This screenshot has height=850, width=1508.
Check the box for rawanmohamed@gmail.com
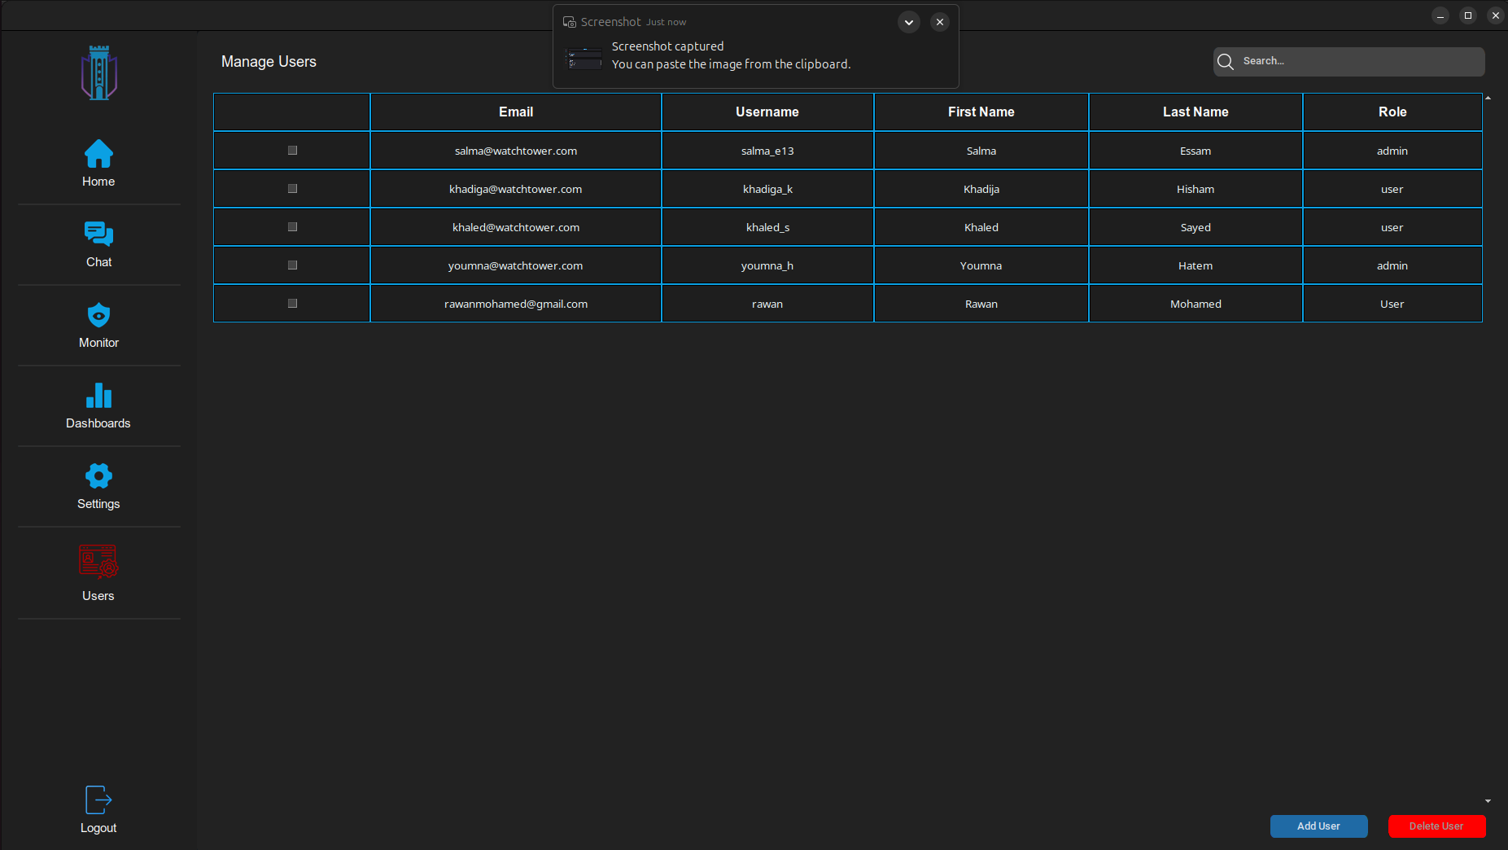pyautogui.click(x=292, y=304)
